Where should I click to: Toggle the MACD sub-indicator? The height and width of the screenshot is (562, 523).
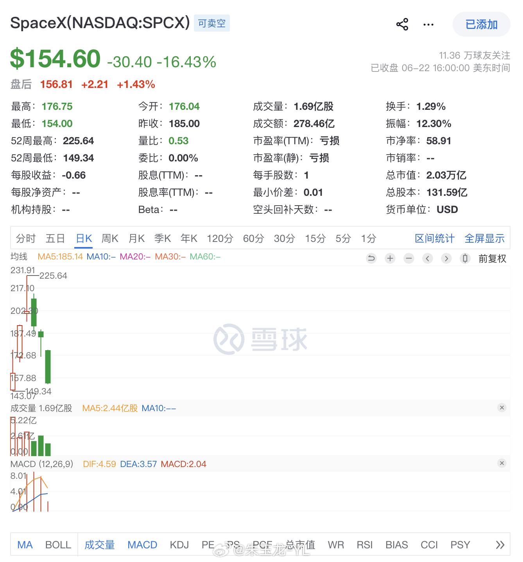[x=142, y=545]
